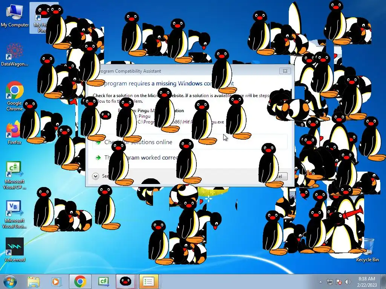Open Microsoft Visual C# desktop shortcut
Image resolution: width=386 pixels, height=289 pixels.
point(15,175)
